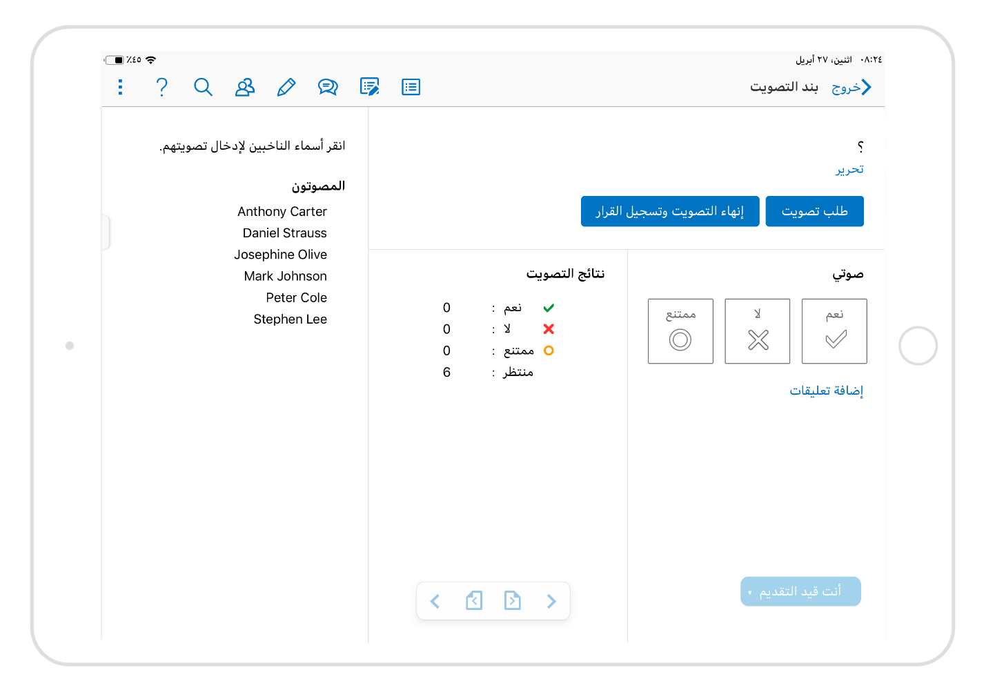Click the Edit link (تحرير)

[x=849, y=170]
